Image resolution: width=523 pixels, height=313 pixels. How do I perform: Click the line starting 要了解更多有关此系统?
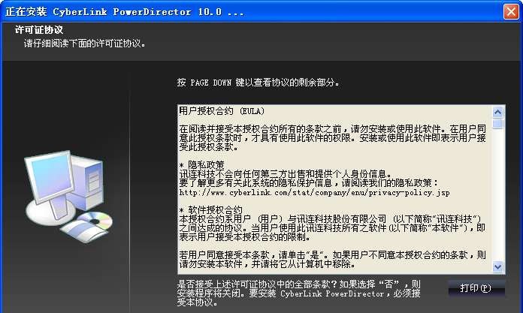(x=309, y=182)
